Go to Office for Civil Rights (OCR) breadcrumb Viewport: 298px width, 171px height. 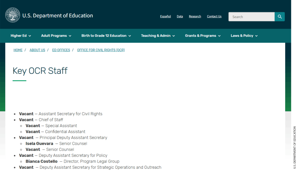[x=101, y=50]
